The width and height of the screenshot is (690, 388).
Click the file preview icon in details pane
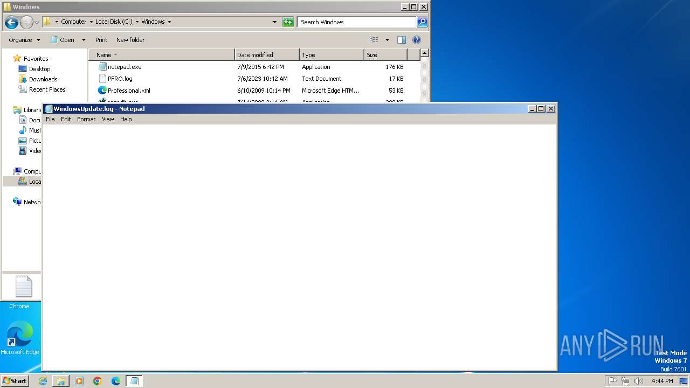click(x=24, y=286)
